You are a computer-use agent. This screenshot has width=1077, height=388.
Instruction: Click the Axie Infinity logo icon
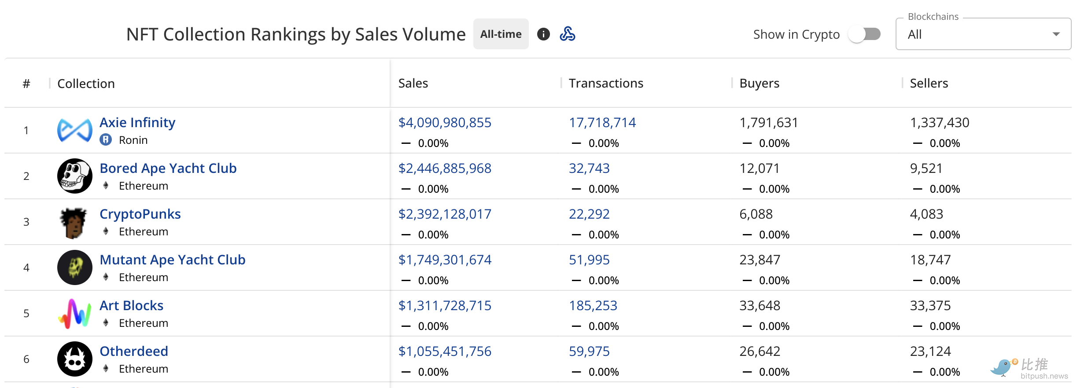75,130
